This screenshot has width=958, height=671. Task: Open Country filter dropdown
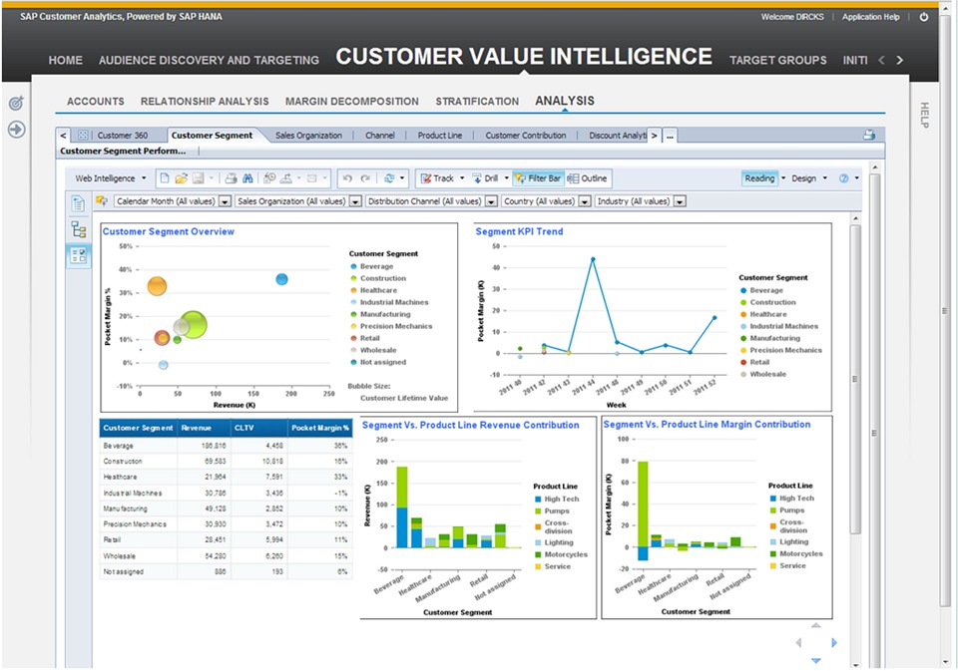click(585, 201)
